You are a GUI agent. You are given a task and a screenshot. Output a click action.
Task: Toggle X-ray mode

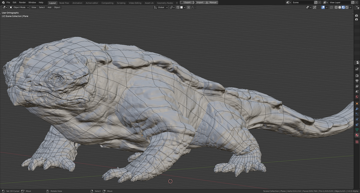pos(331,8)
